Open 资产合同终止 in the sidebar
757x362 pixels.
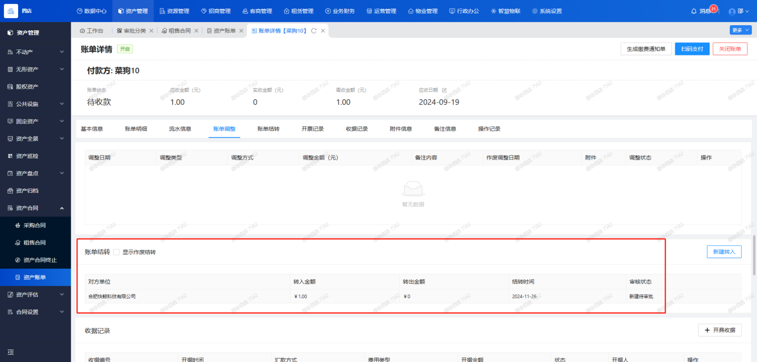[x=35, y=260]
